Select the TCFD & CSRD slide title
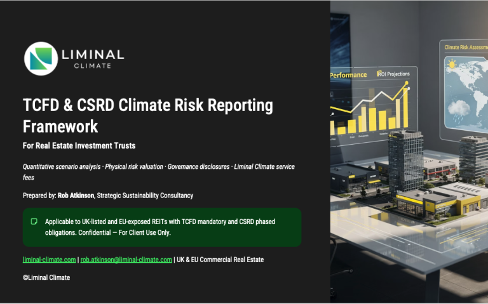The image size is (488, 304). [x=147, y=115]
